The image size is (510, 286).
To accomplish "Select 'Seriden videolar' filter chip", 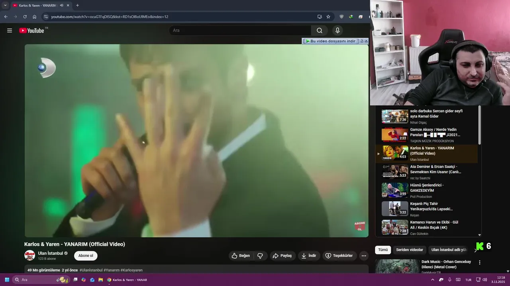I will click(410, 250).
